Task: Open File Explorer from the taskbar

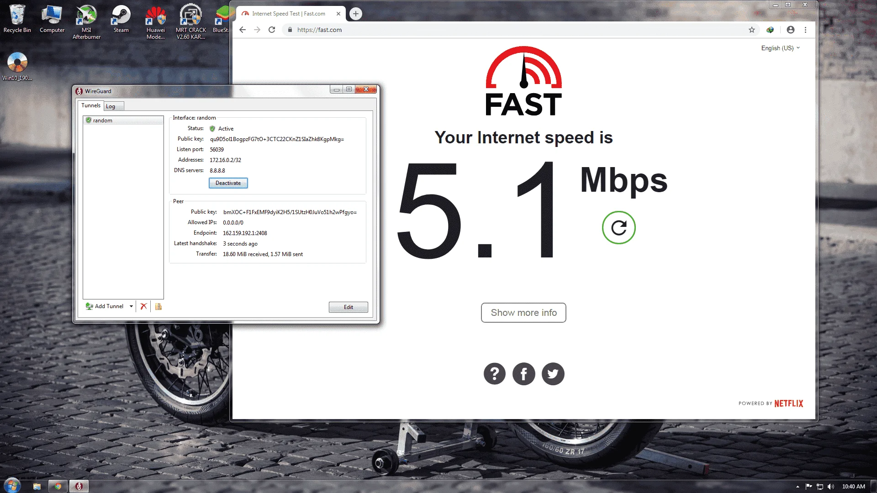Action: tap(37, 486)
